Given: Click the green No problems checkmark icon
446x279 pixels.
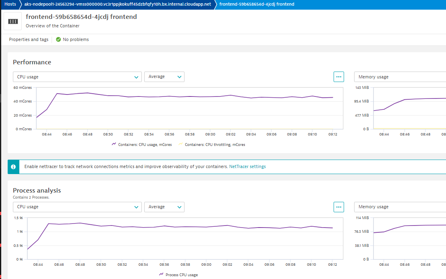Looking at the screenshot, I should pyautogui.click(x=58, y=39).
